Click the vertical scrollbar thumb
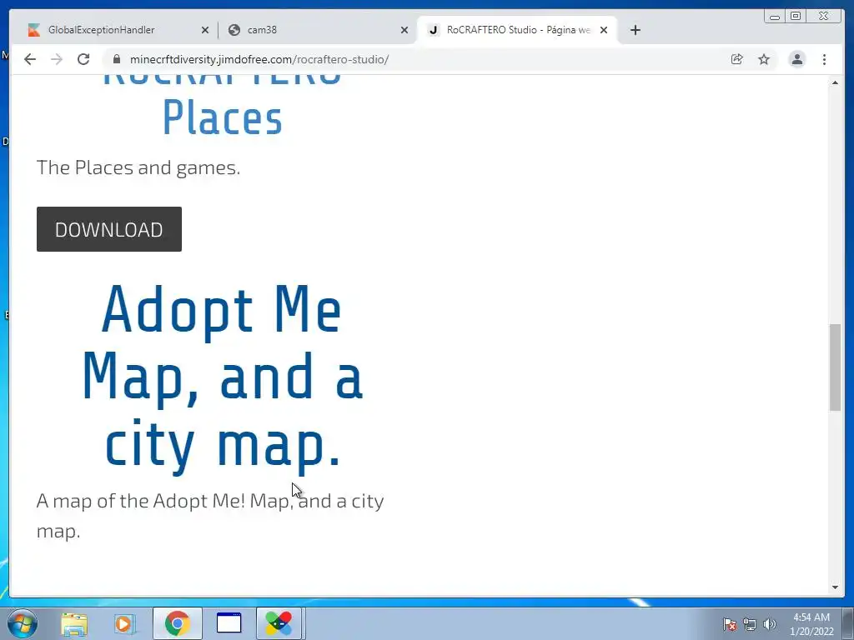Image resolution: width=854 pixels, height=640 pixels. [x=835, y=367]
